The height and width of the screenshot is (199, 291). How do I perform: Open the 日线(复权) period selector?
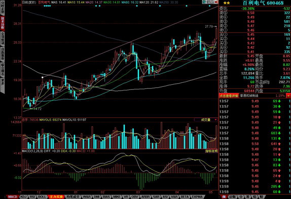point(29,3)
